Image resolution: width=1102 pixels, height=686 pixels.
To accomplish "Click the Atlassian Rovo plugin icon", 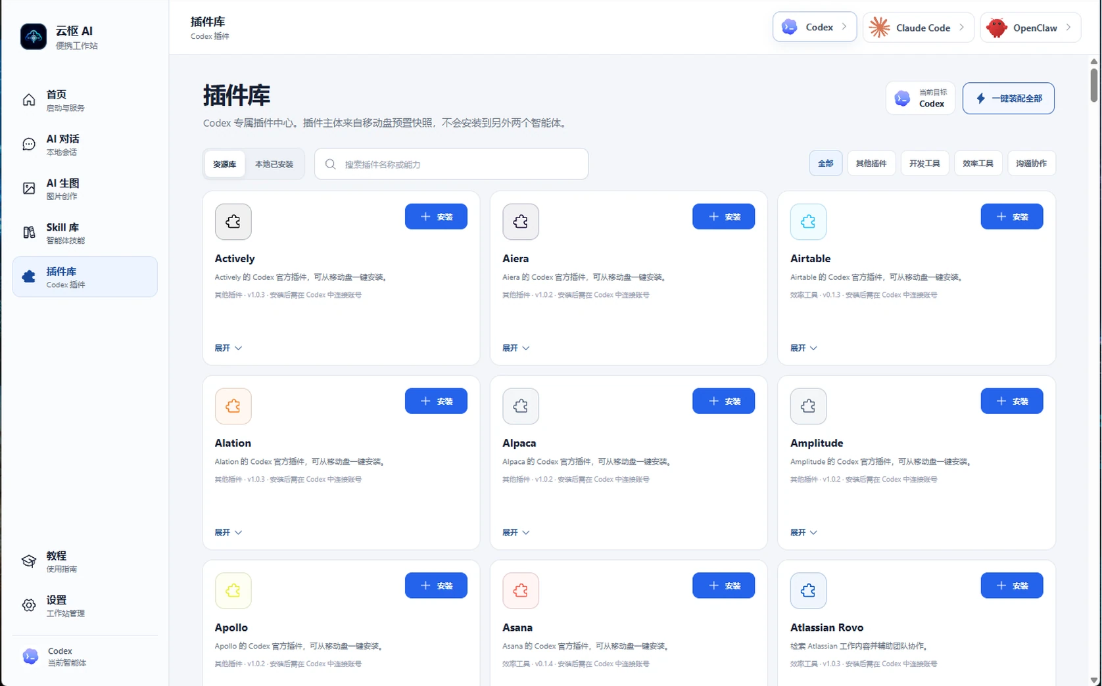I will [x=808, y=591].
